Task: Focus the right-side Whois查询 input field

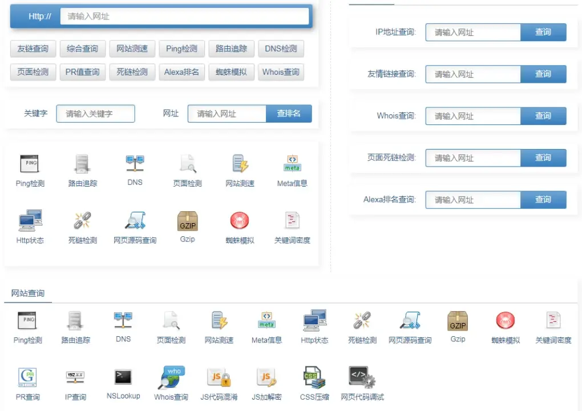Action: pyautogui.click(x=473, y=116)
